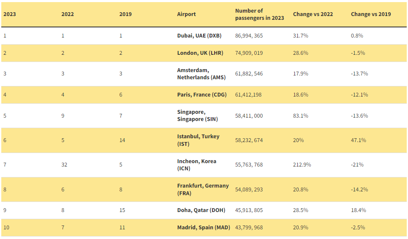The height and width of the screenshot is (239, 408).
Task: Click the 2023 rank '10' for Madrid
Action: 6,228
